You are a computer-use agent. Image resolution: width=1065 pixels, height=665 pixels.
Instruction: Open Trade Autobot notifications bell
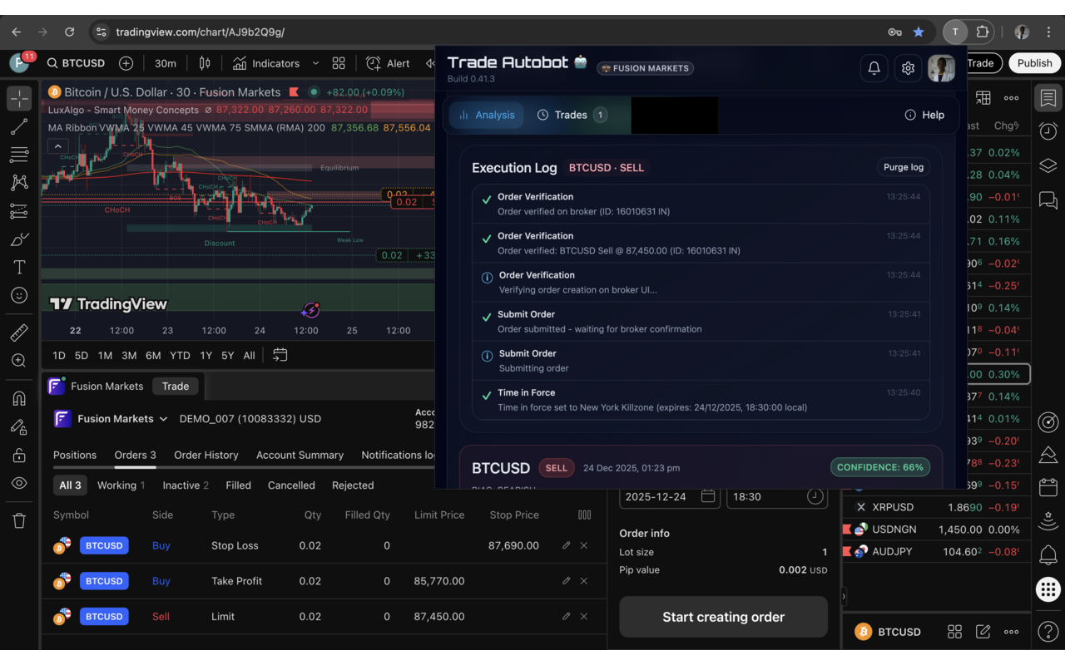pyautogui.click(x=874, y=68)
